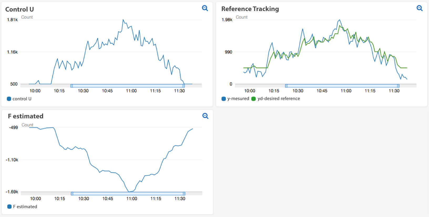This screenshot has width=429, height=217.
Task: Click the F estimated range slider bar
Action: click(x=128, y=194)
